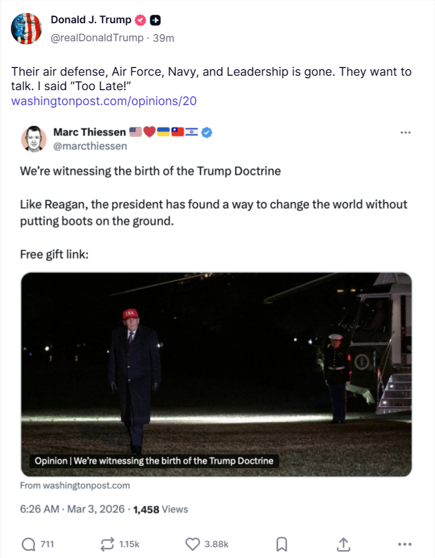
Task: Click Marc Thiessen's blue verified checkmark
Action: (x=207, y=132)
